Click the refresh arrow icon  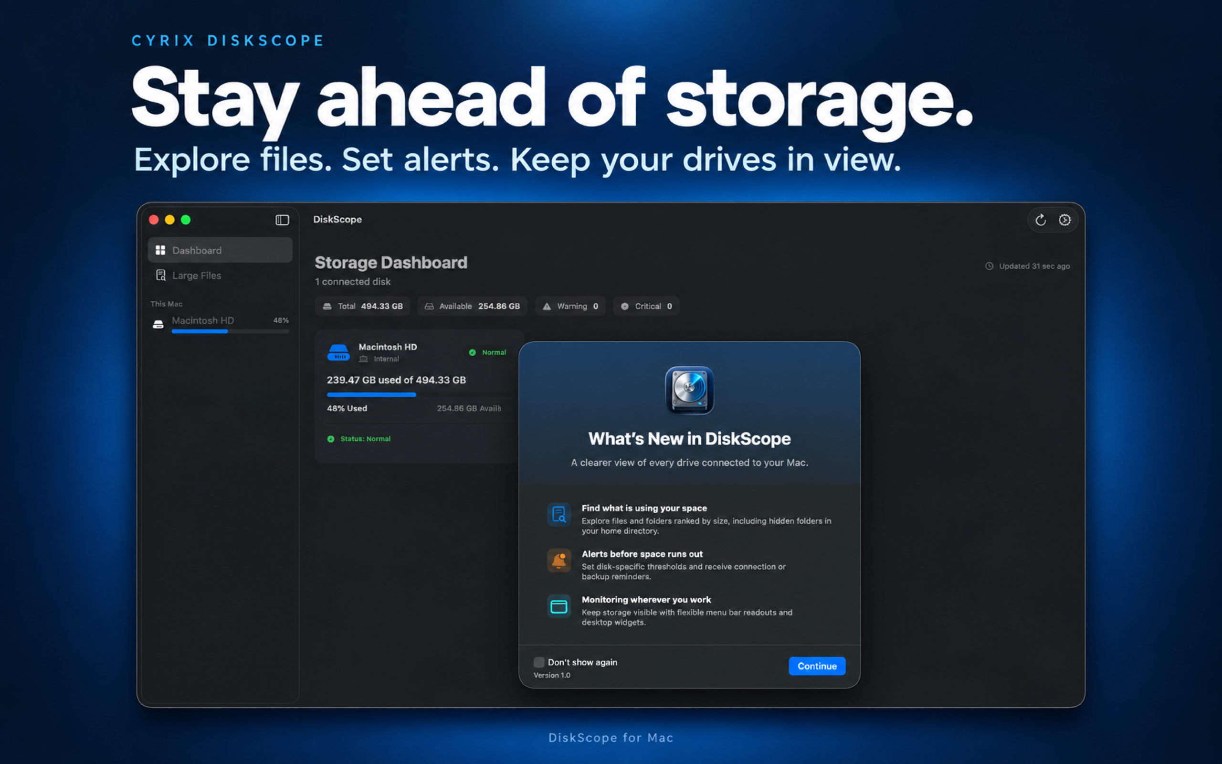(x=1041, y=220)
